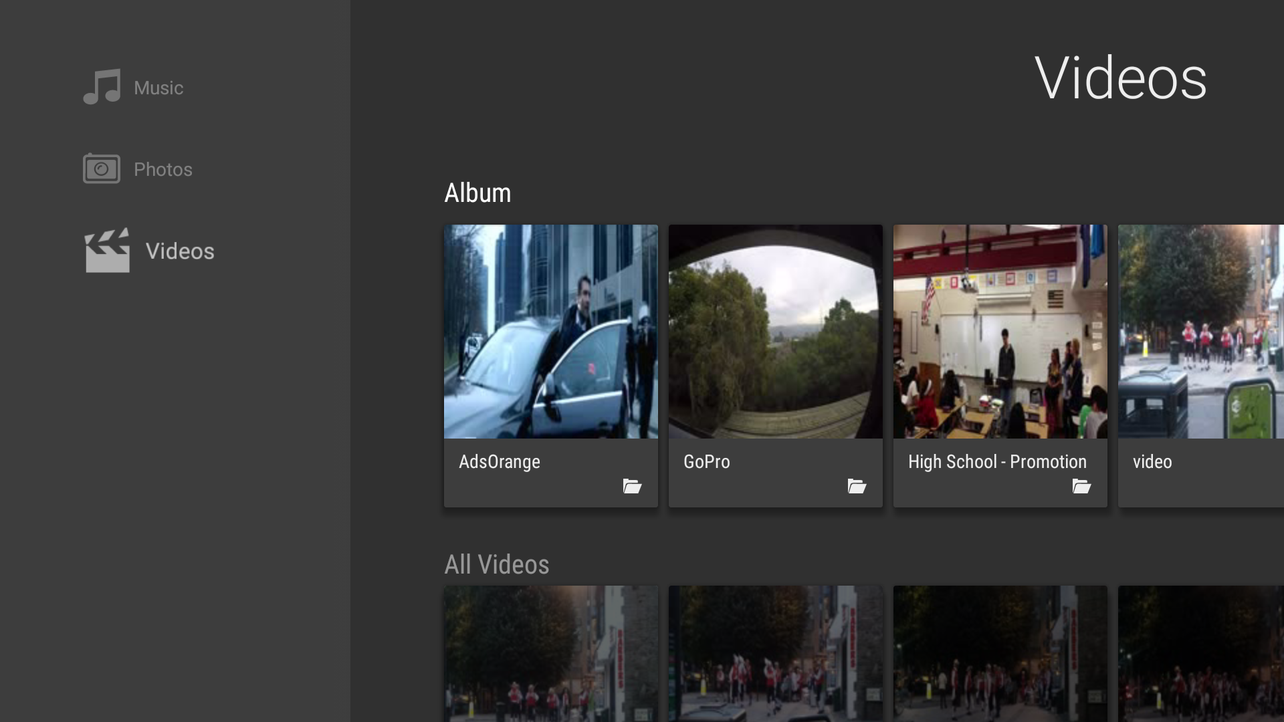Click the Photos camera icon
Image resolution: width=1284 pixels, height=722 pixels.
(x=102, y=168)
